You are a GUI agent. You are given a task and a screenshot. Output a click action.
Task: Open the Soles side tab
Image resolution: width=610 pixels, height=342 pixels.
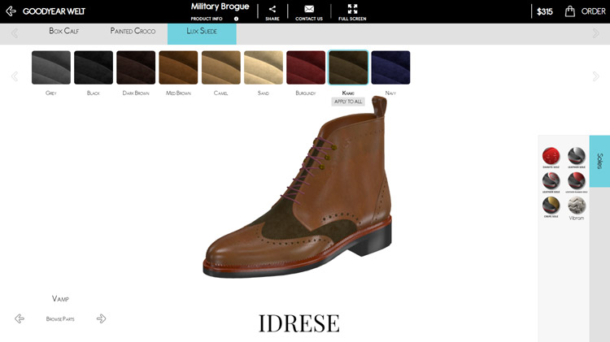pos(599,161)
